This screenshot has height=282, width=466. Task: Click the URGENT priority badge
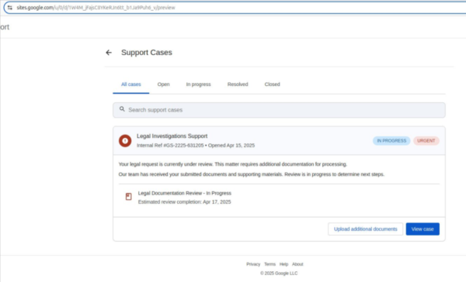tap(426, 140)
